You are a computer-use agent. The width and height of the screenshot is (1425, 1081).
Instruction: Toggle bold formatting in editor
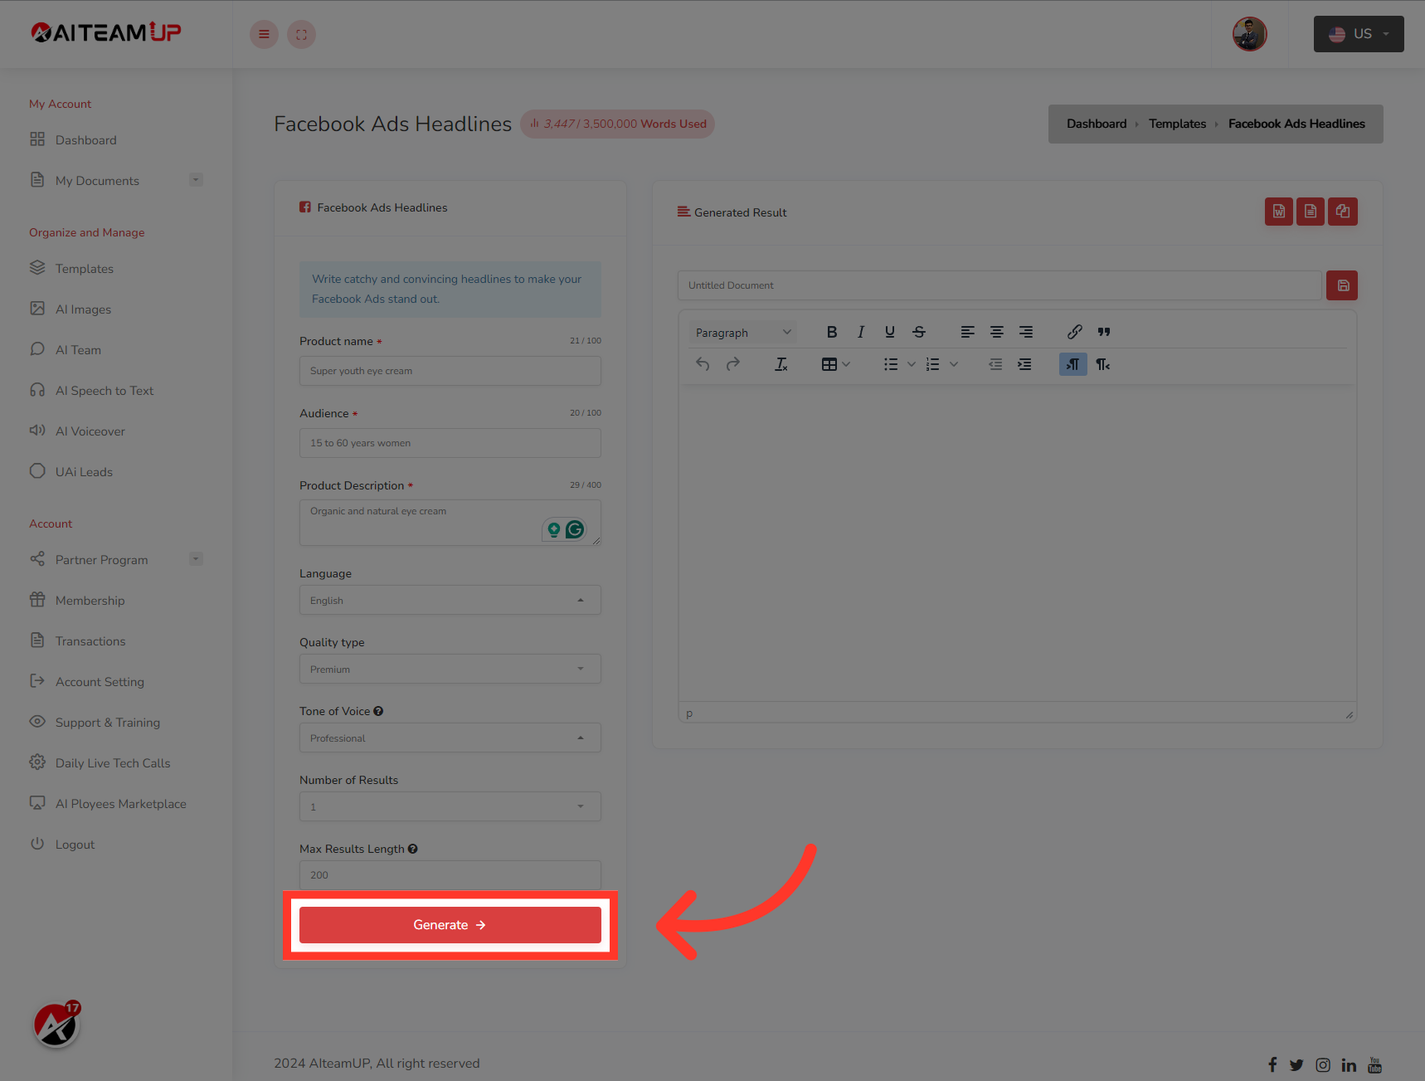[831, 332]
